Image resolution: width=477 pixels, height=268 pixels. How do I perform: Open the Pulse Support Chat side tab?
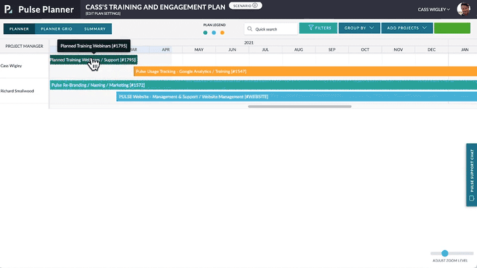coord(472,175)
